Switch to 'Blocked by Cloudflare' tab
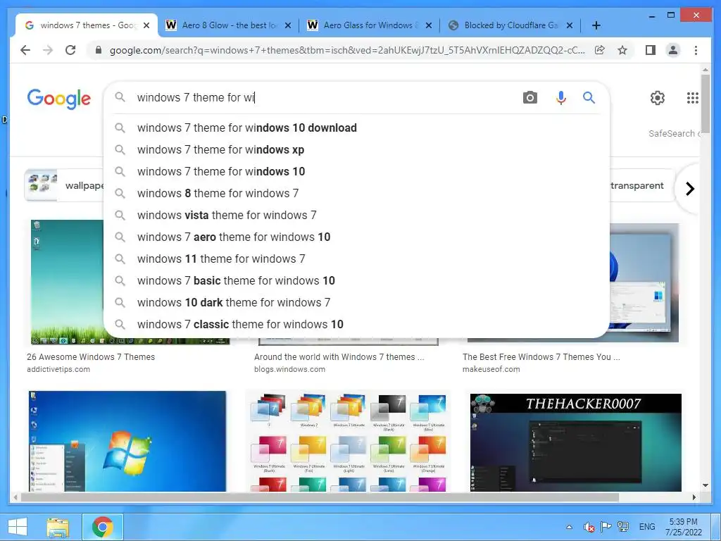This screenshot has width=721, height=541. click(510, 25)
